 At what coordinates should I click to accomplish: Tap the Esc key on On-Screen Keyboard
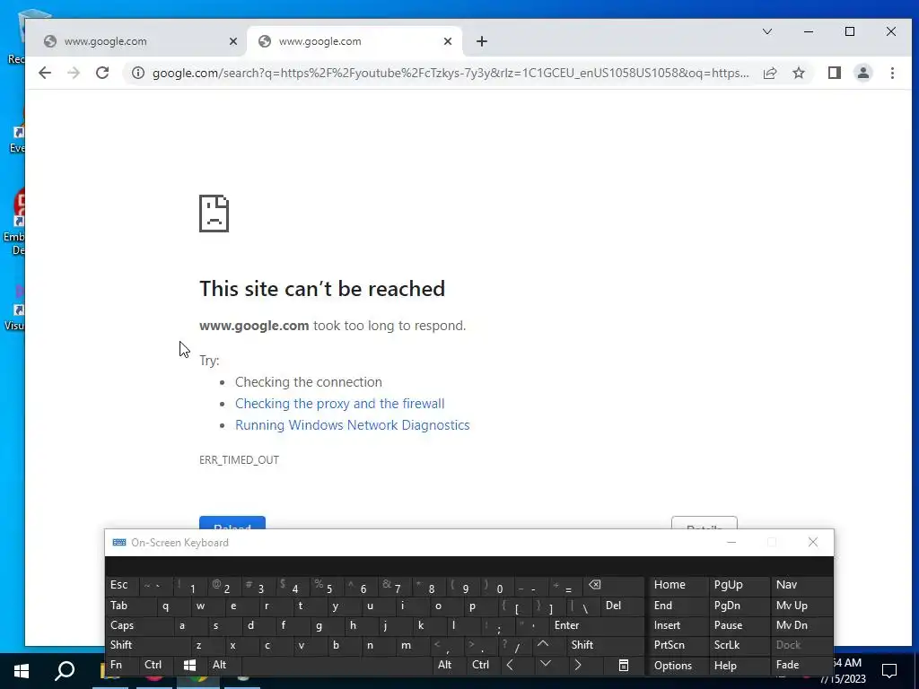[x=122, y=585]
